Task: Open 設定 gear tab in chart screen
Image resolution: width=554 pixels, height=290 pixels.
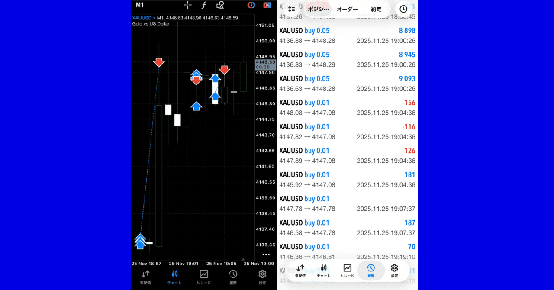Action: [x=262, y=277]
